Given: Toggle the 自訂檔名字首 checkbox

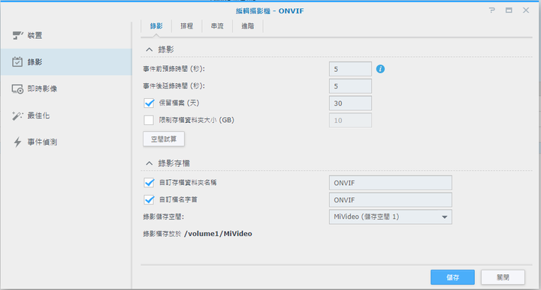Looking at the screenshot, I should (x=149, y=199).
